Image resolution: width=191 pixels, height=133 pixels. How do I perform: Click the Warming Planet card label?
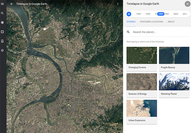tap(169, 94)
